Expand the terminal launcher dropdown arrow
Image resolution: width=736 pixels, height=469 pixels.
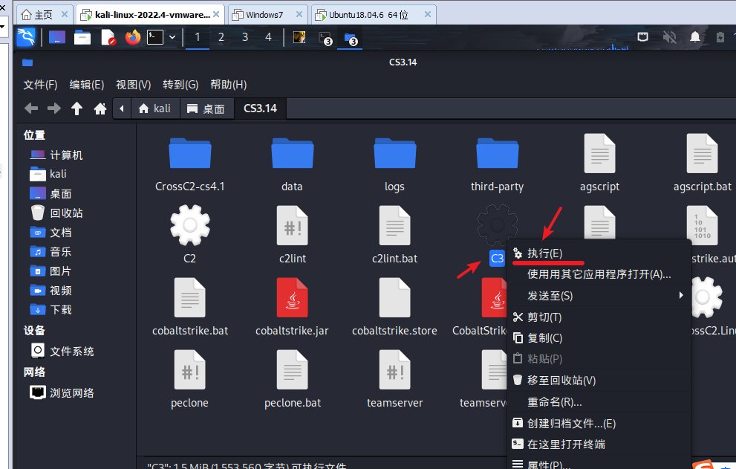click(172, 37)
